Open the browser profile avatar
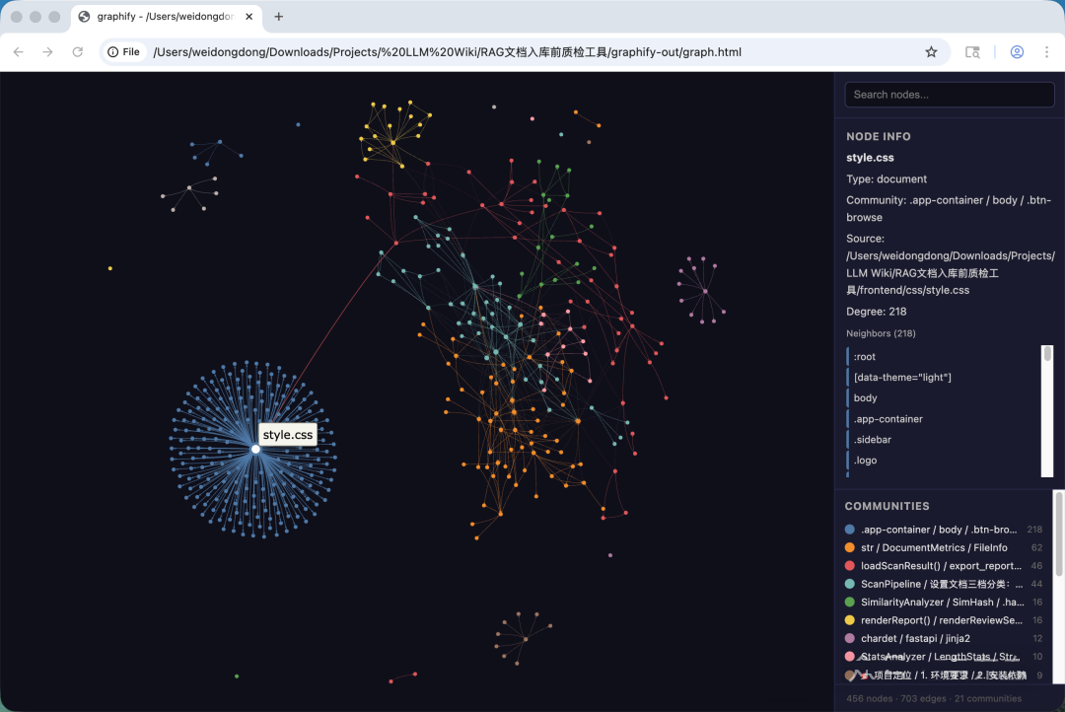Image resolution: width=1065 pixels, height=712 pixels. (1017, 52)
